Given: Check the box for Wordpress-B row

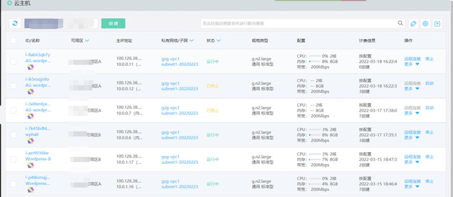Looking at the screenshot, I should click(13, 159).
